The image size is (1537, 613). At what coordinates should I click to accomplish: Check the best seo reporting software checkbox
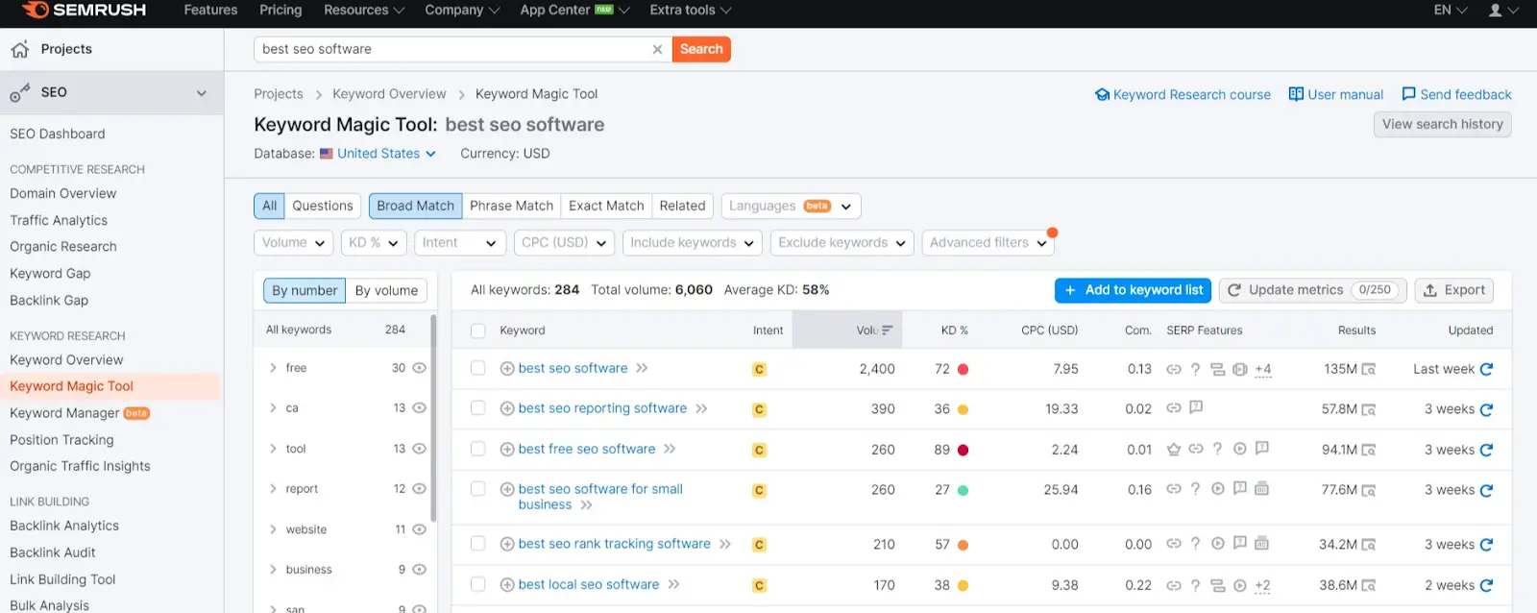click(x=477, y=408)
